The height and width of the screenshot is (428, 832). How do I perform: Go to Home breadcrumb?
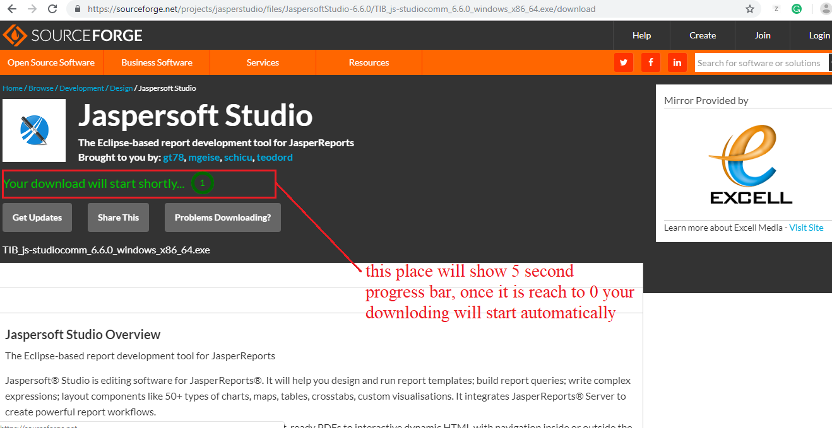coord(13,88)
